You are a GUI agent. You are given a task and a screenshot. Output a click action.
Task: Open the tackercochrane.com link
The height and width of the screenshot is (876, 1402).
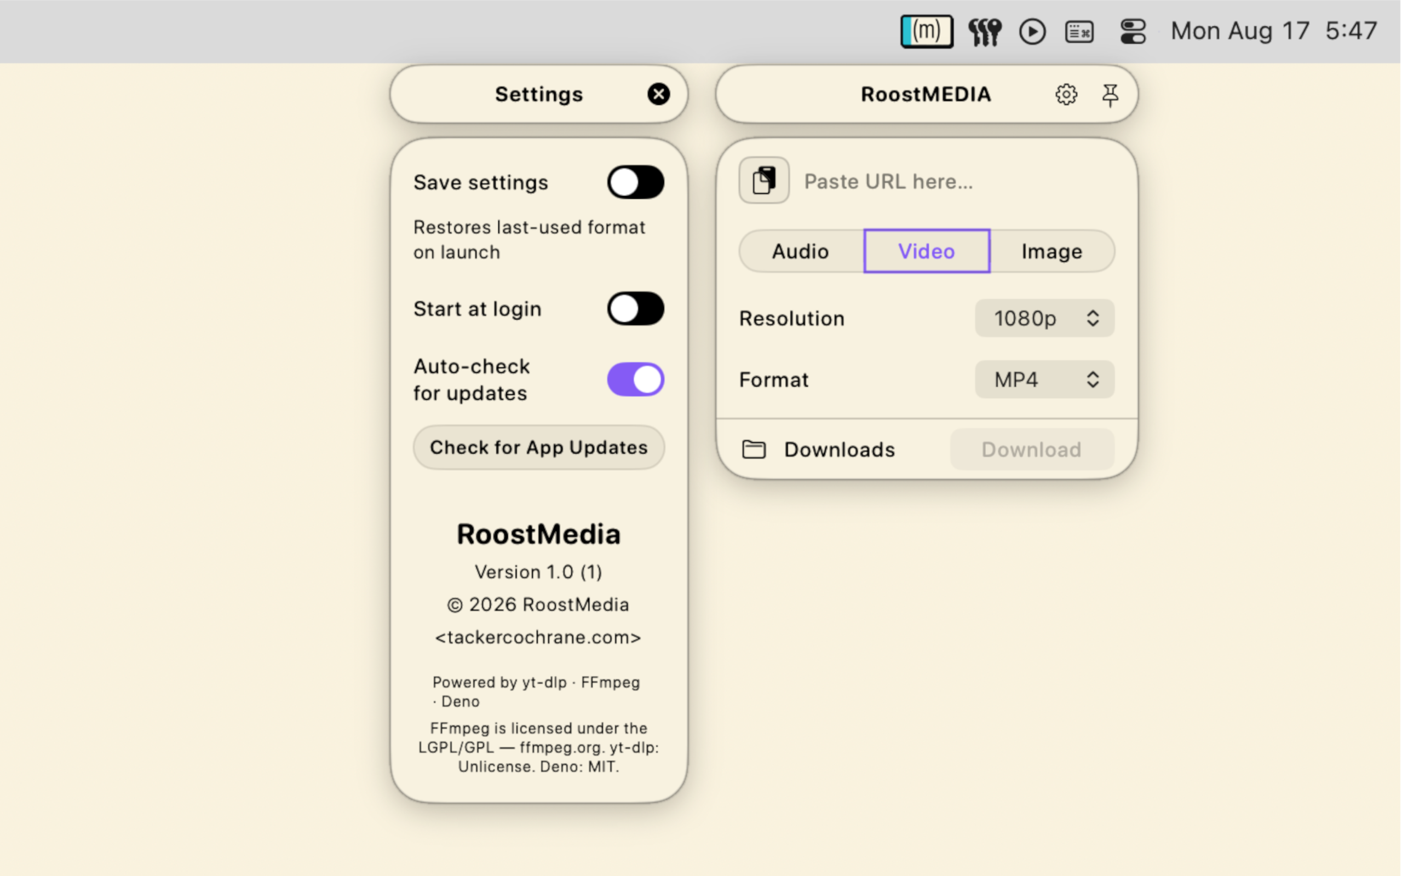(x=538, y=637)
